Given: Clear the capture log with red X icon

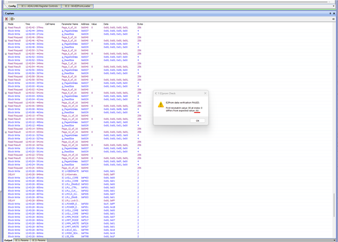Looking at the screenshot, I should (x=6, y=19).
